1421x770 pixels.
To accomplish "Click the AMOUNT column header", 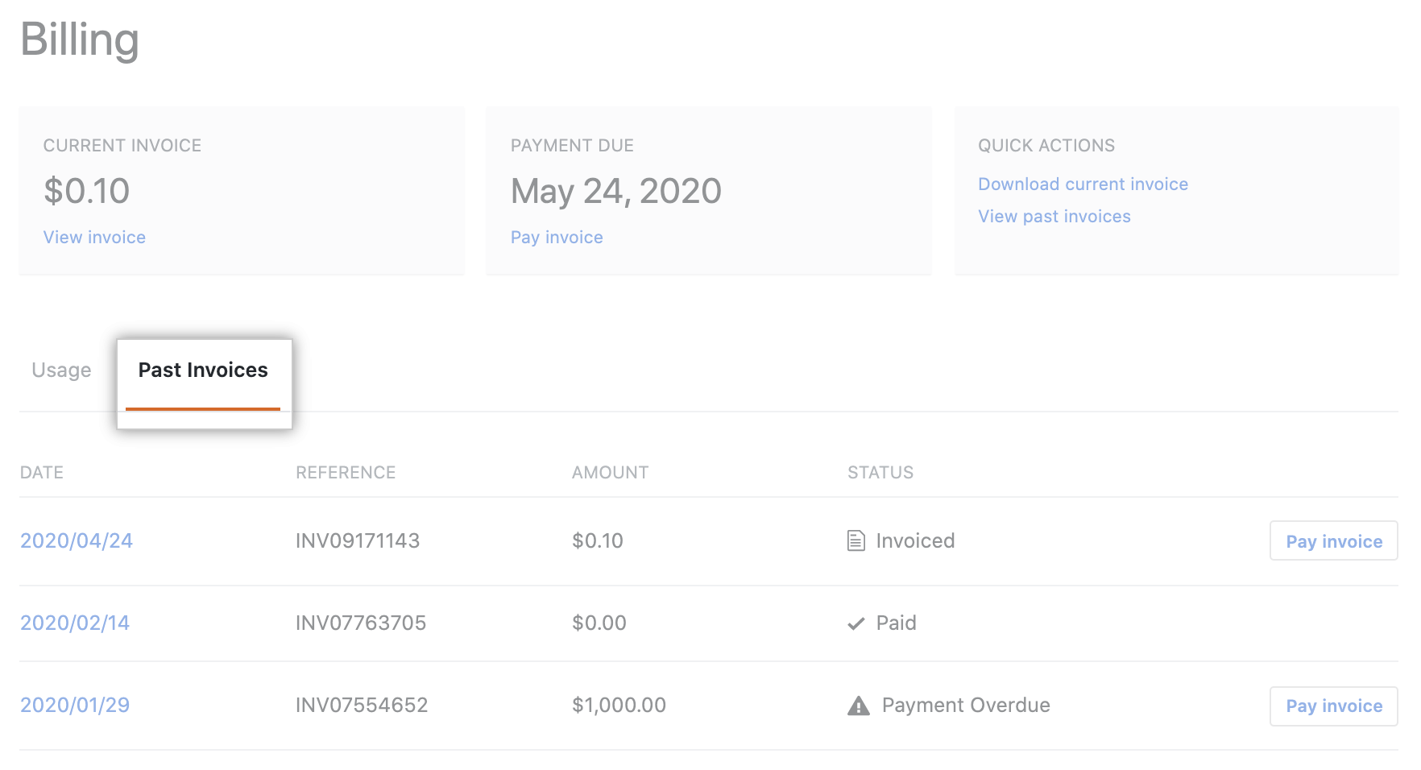I will (x=610, y=473).
